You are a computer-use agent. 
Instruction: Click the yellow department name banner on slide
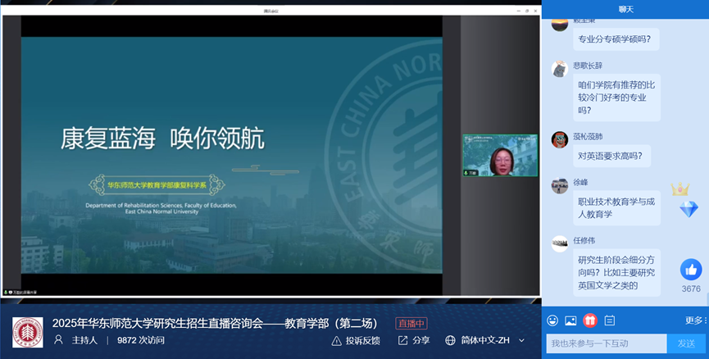[x=157, y=185]
